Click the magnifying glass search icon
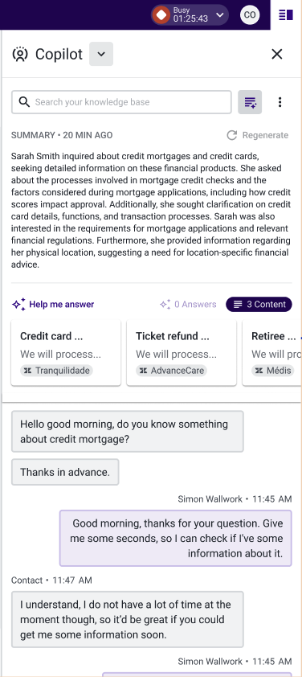This screenshot has width=302, height=677. tap(25, 102)
